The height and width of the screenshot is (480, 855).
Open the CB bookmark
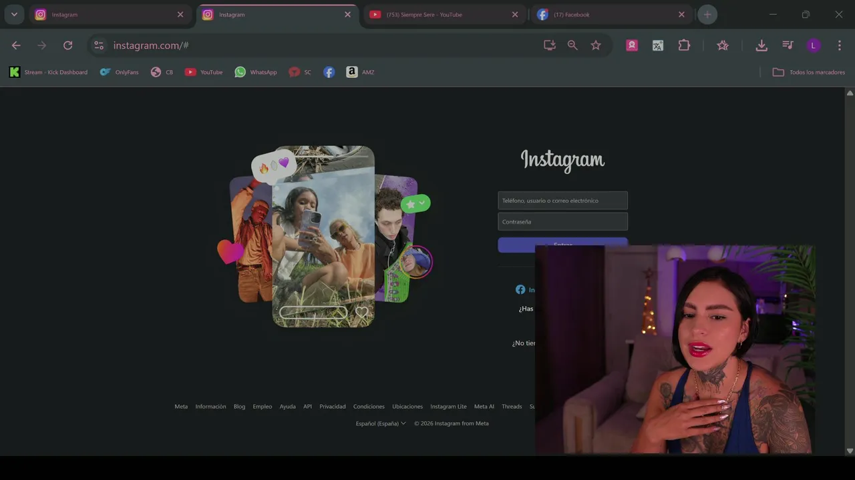pos(162,72)
